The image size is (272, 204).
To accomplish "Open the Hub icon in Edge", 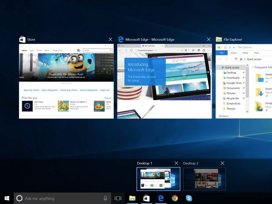I will 193,50.
